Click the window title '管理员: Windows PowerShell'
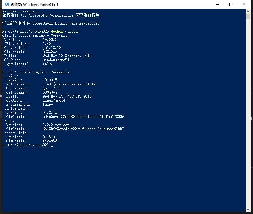Screen dimensions: 253x214 pos(34,5)
